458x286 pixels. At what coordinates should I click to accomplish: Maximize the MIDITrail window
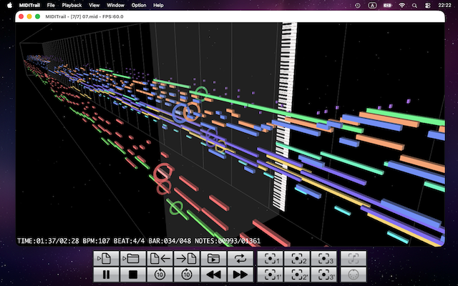point(37,16)
